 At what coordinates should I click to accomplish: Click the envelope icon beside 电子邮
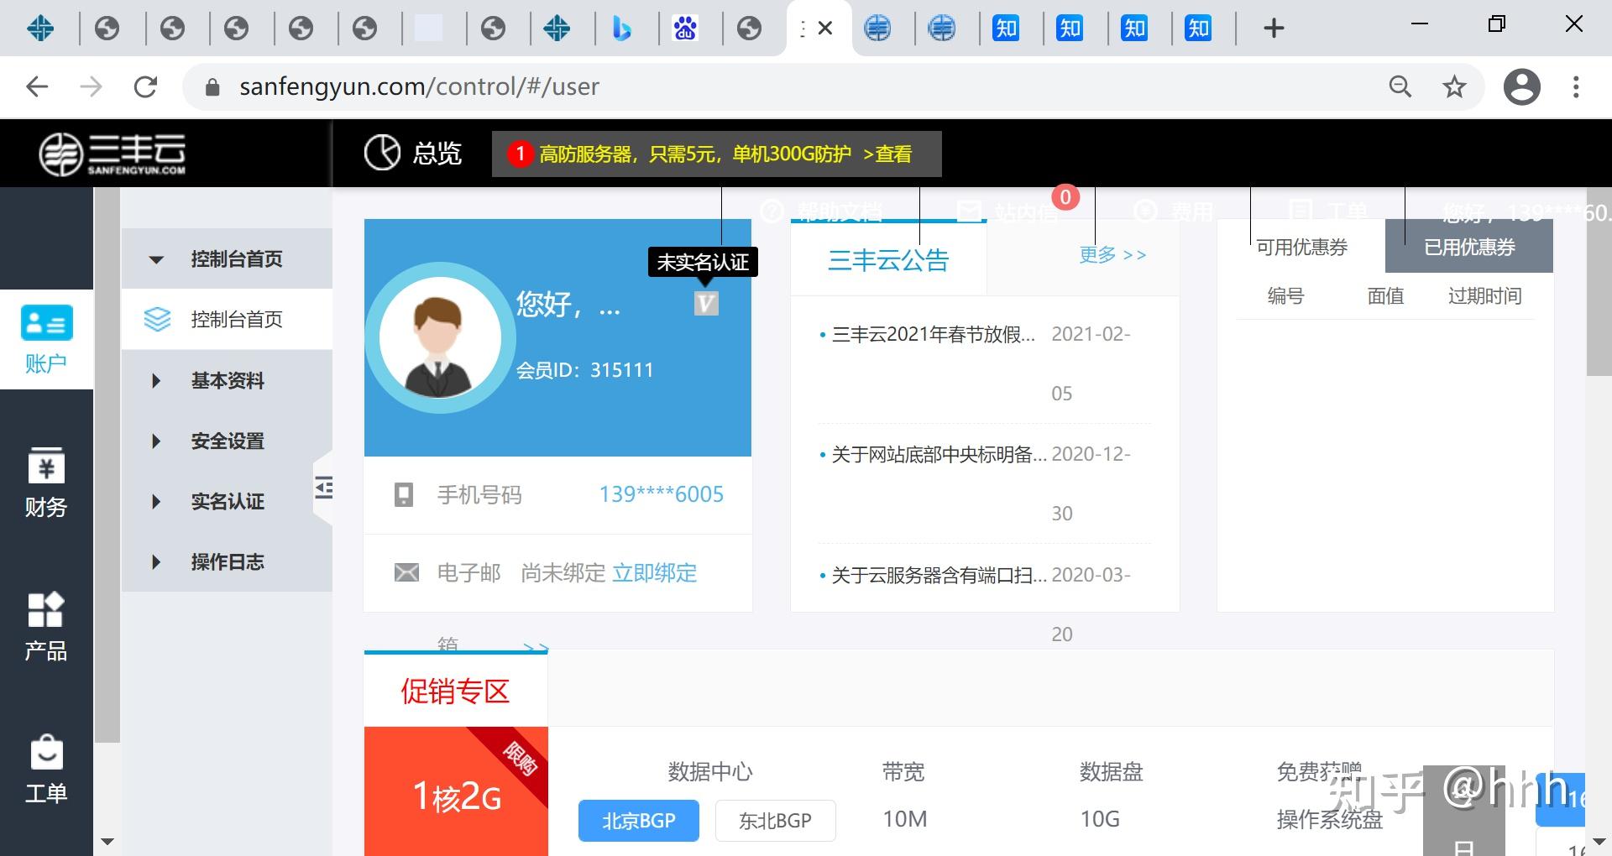coord(406,573)
